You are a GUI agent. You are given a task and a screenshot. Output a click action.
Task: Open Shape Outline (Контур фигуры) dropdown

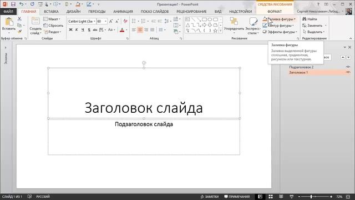278,26
